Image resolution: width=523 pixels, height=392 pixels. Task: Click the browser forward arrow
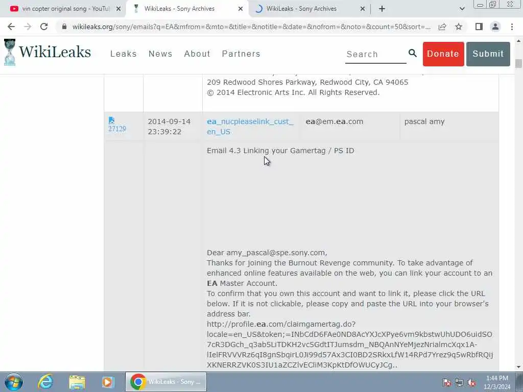tap(28, 27)
